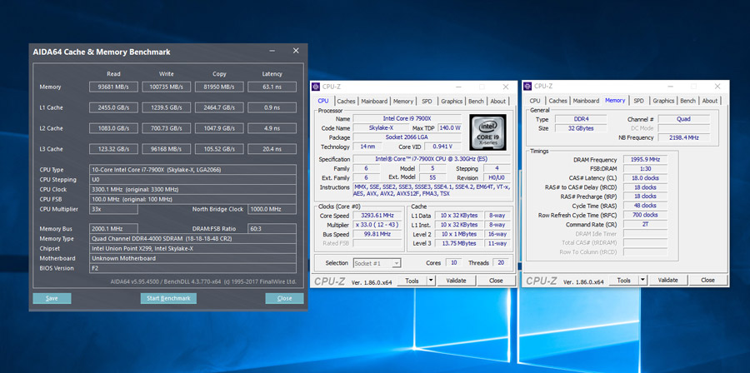Open SPD tab in left CPU-Z window
This screenshot has height=373, width=750.
(427, 102)
